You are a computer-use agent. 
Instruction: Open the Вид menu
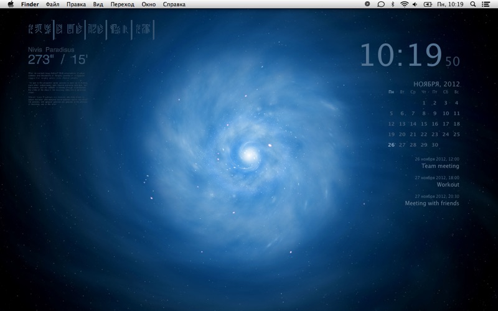pyautogui.click(x=98, y=4)
